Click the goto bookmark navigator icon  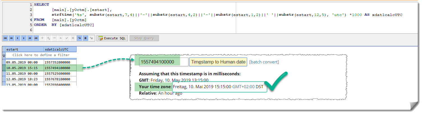click(x=91, y=38)
